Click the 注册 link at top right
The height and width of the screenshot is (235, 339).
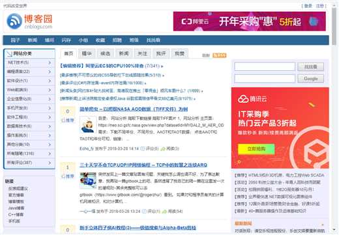tap(320, 6)
